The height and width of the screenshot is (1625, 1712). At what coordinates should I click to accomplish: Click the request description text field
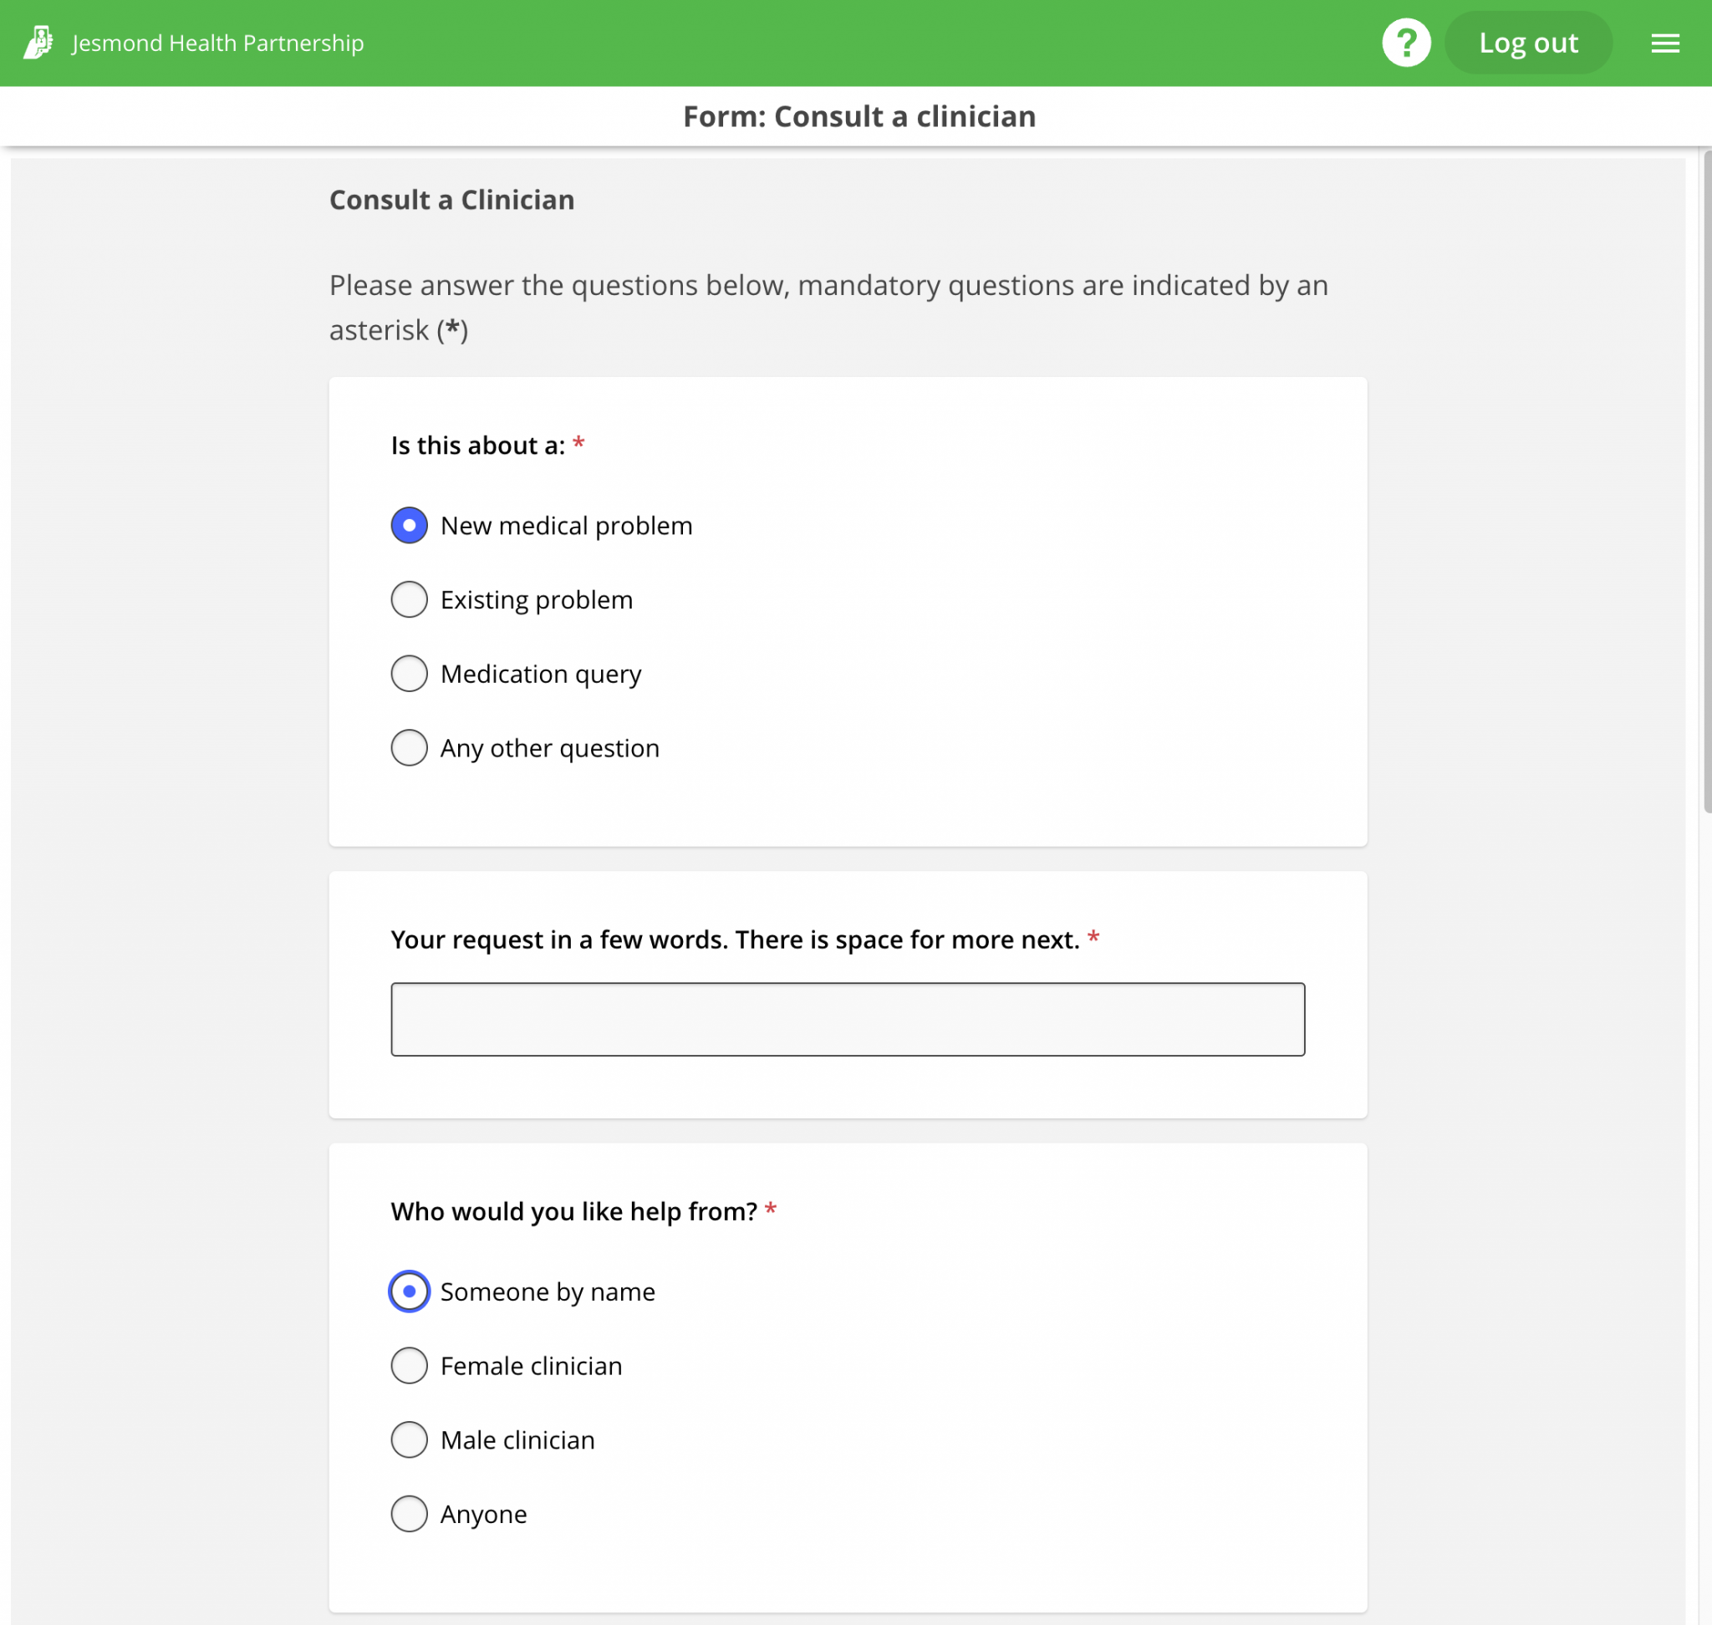(x=847, y=1020)
